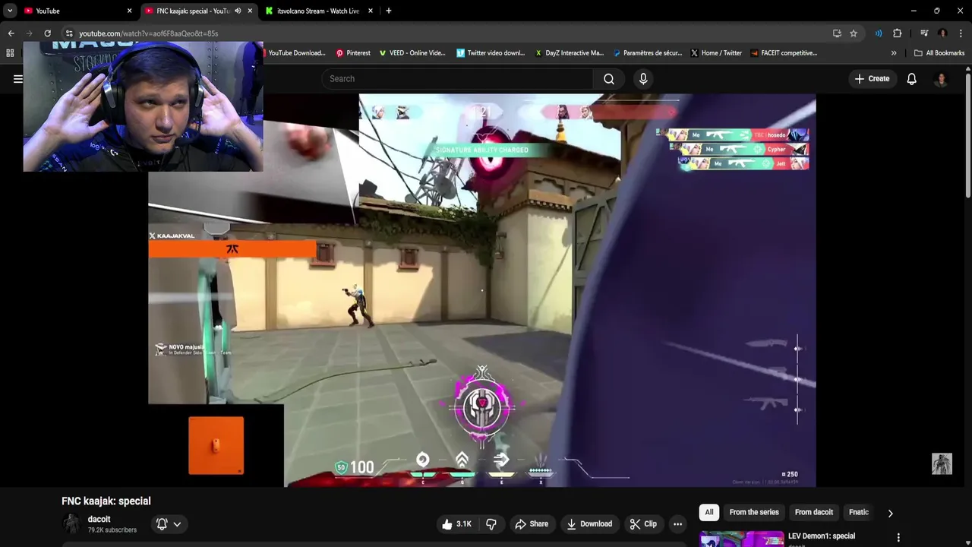The image size is (972, 547).
Task: Download the video
Action: coord(589,524)
